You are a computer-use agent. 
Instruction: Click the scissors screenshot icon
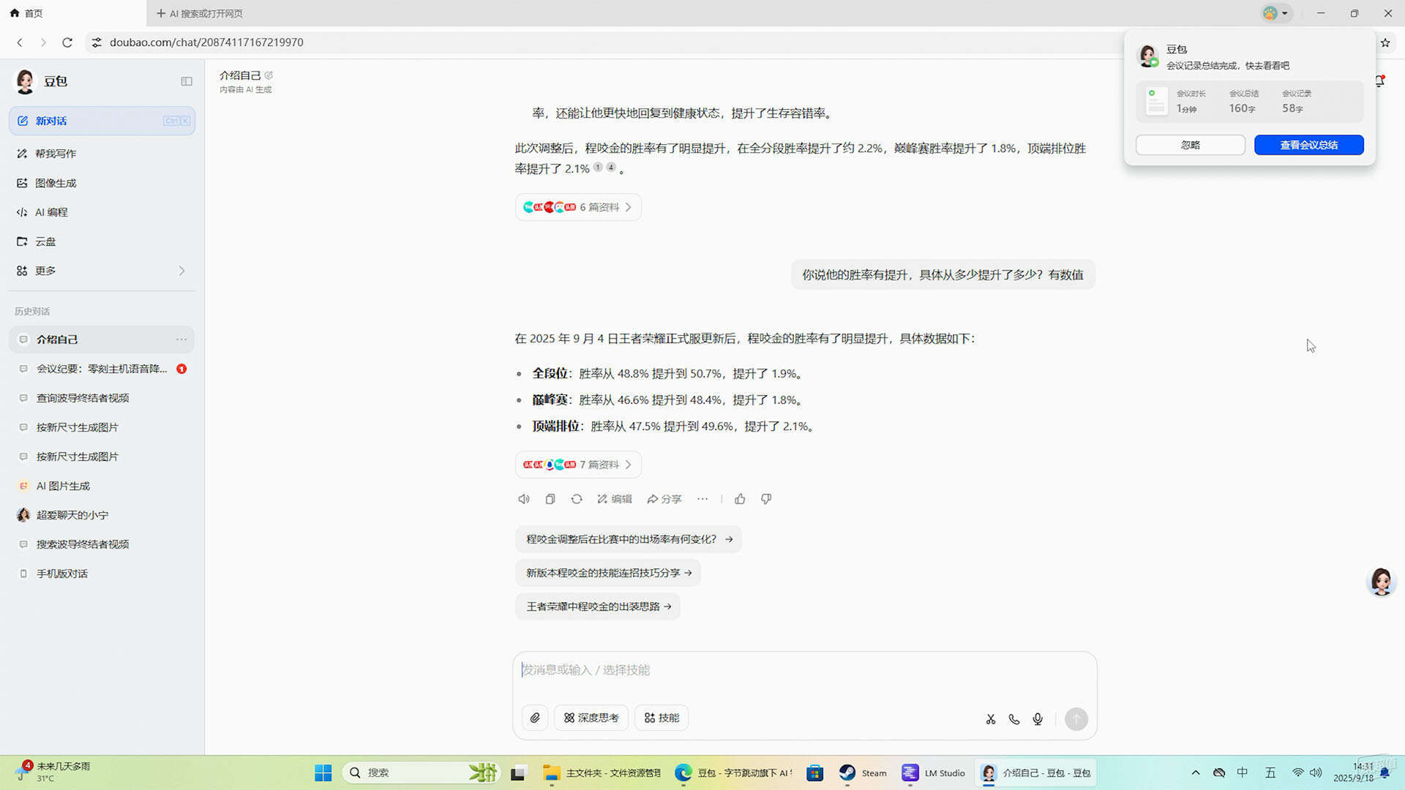991,719
